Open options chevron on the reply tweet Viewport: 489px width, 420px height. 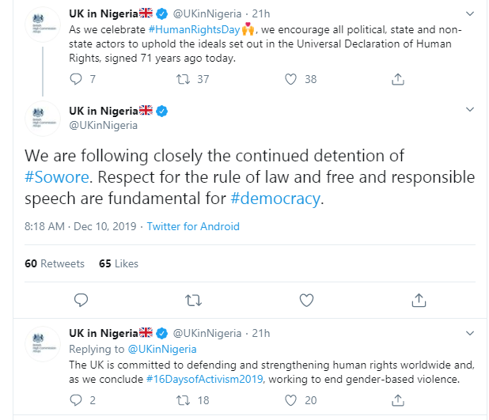(x=470, y=333)
